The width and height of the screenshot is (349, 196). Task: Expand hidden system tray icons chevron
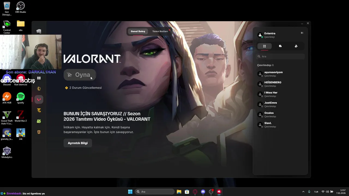coord(303,192)
